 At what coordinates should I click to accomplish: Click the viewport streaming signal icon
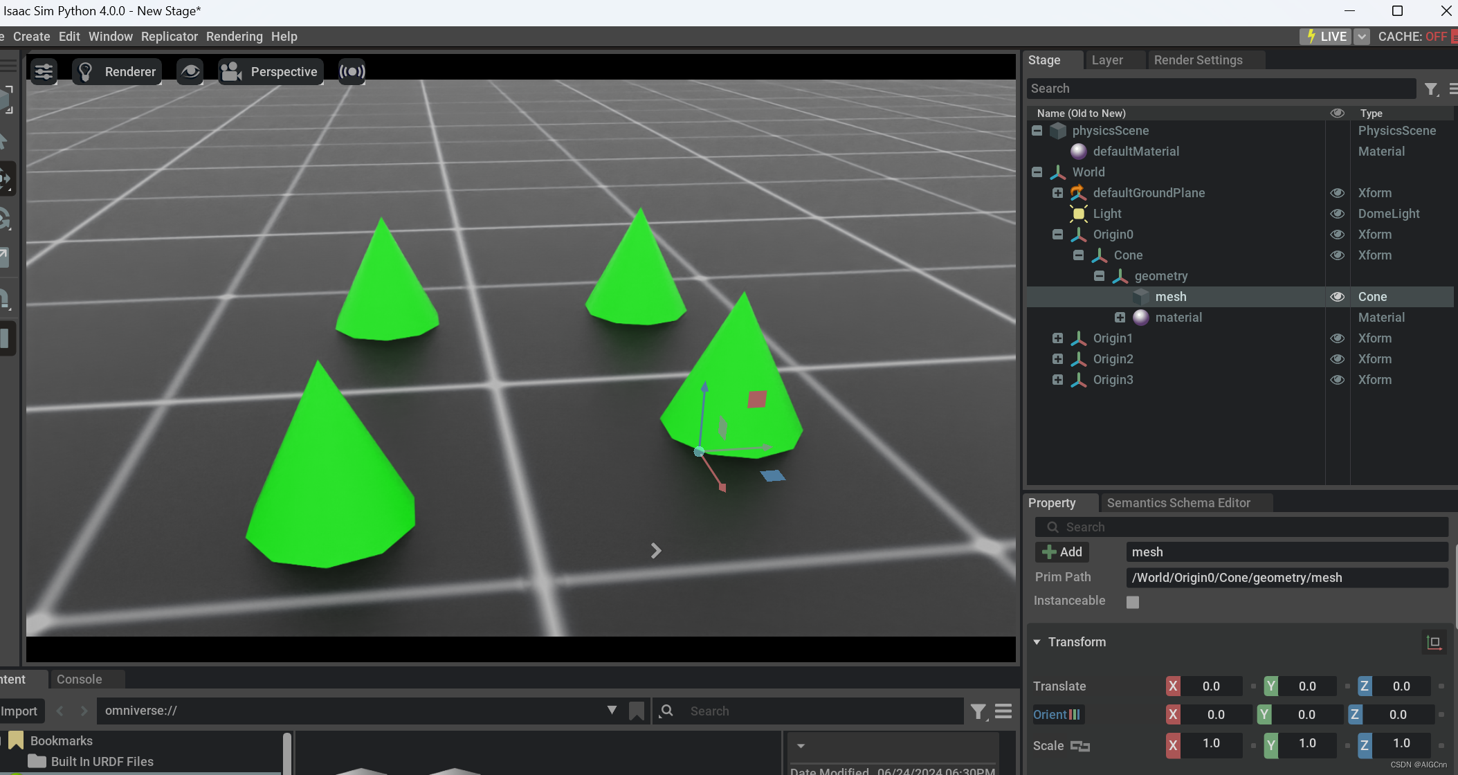point(352,71)
